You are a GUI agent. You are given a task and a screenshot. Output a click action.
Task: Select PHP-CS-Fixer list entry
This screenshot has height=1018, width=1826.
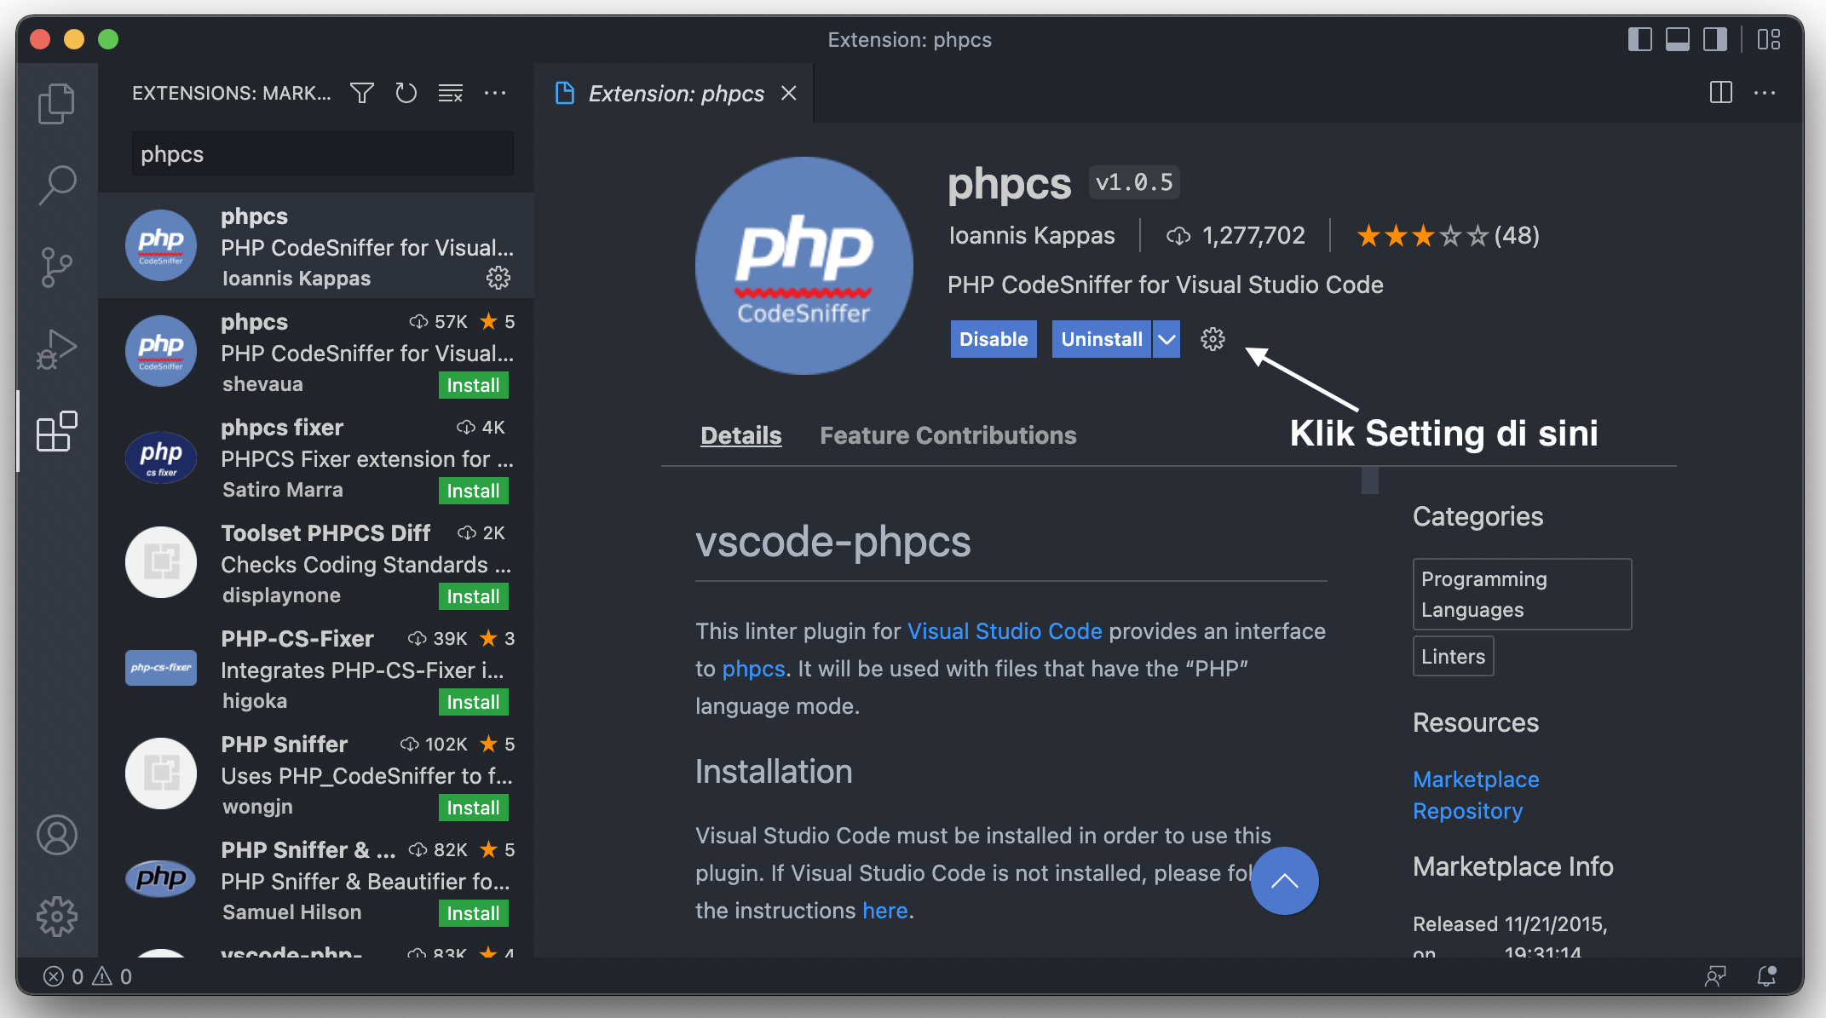pos(316,668)
